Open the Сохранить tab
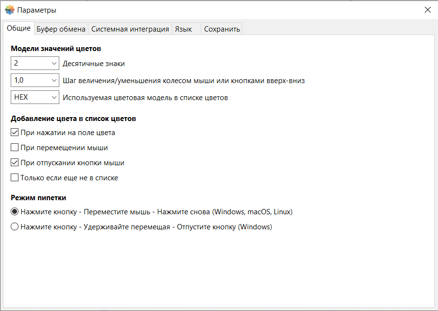The height and width of the screenshot is (311, 438). [x=222, y=29]
